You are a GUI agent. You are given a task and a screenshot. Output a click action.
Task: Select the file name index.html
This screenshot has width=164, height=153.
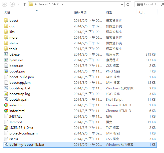point(17,111)
